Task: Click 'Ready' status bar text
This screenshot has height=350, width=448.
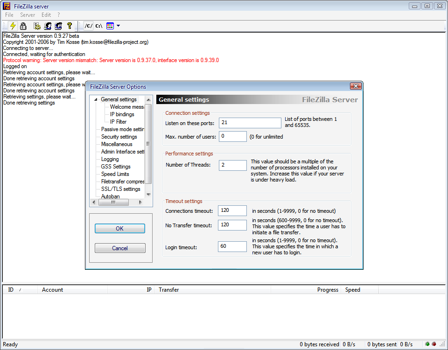Action: pyautogui.click(x=10, y=344)
